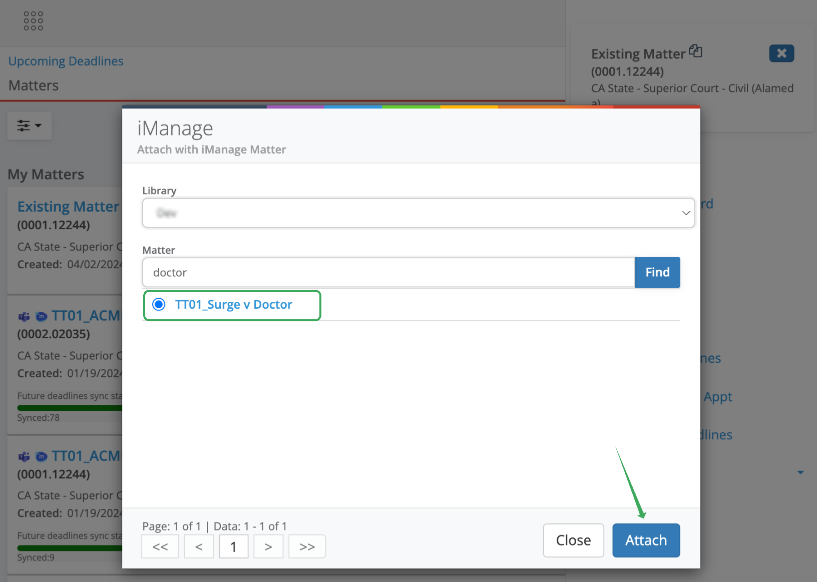
Task: Click iManage icon on TT01_ACM (0002.02035) card
Action: [42, 316]
